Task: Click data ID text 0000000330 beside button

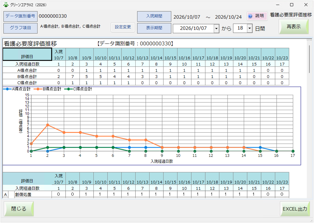Action: point(53,16)
